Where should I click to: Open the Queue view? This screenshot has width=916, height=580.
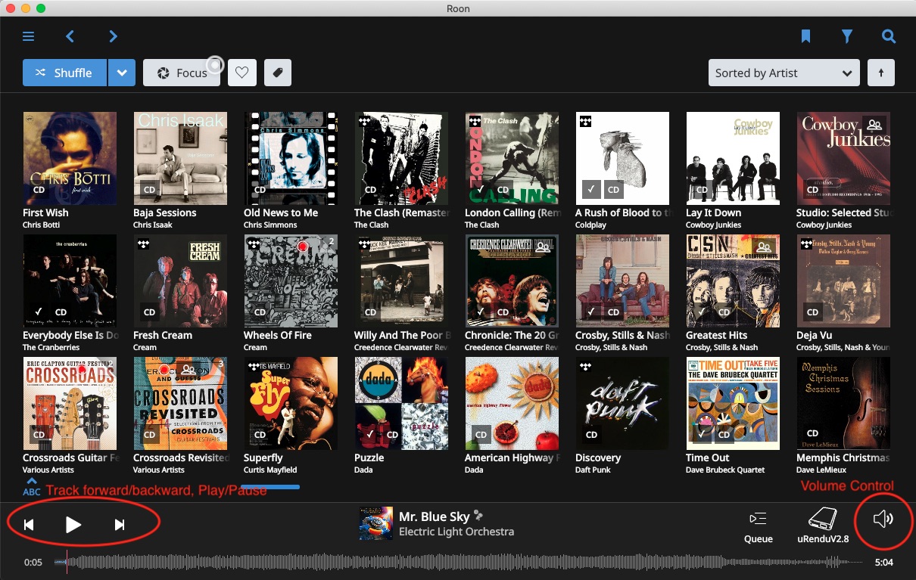pyautogui.click(x=758, y=526)
